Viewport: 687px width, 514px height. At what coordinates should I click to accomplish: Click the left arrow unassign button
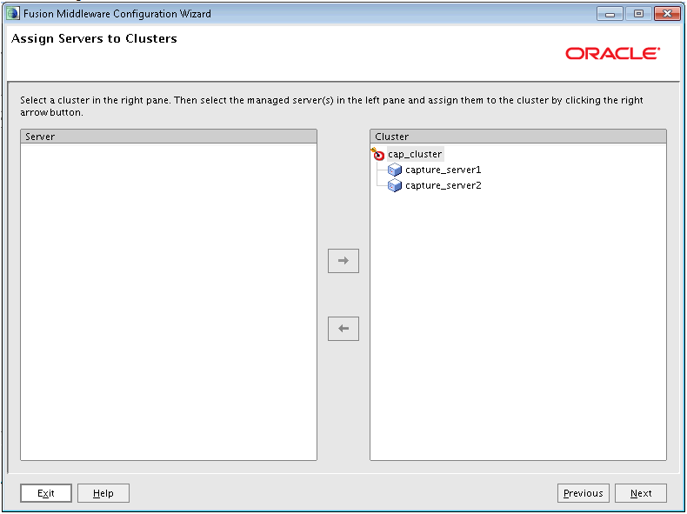343,329
